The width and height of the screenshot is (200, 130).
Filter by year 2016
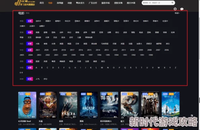click(x=81, y=50)
